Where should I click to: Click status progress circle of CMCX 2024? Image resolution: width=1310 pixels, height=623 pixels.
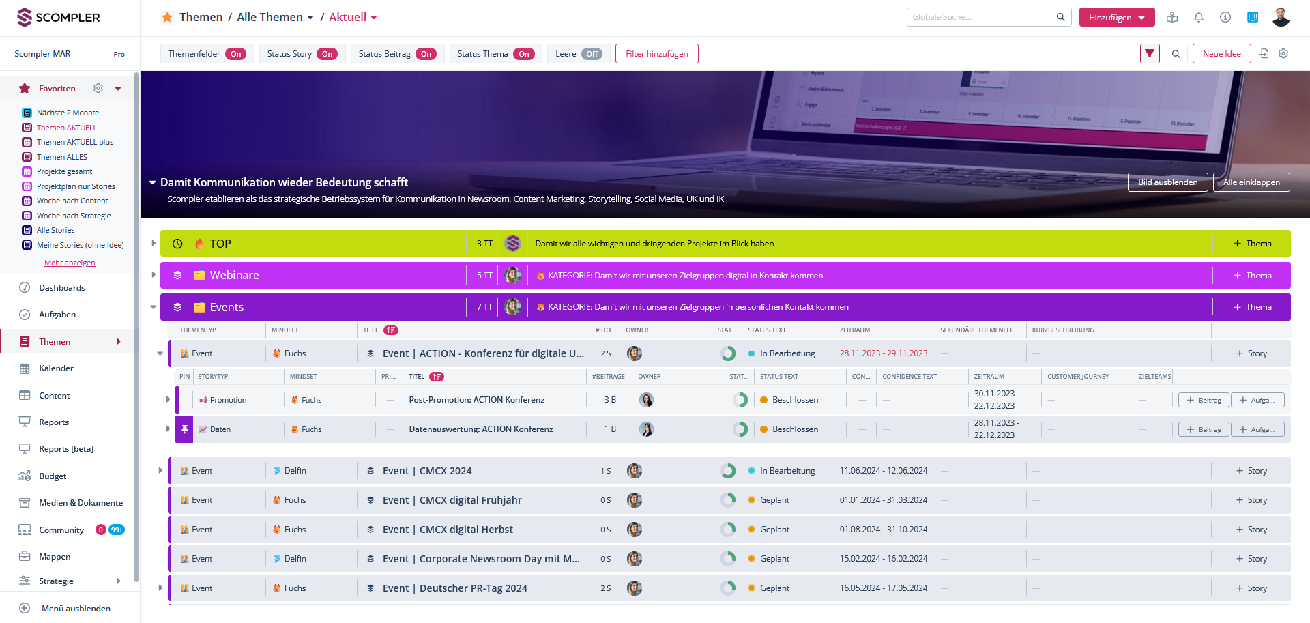[x=728, y=471]
